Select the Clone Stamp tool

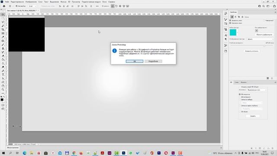point(3,48)
